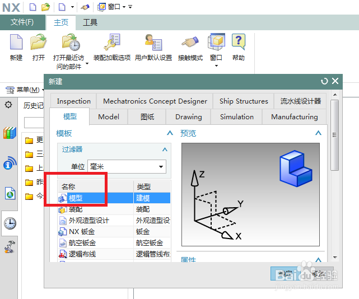Viewport: 359px width, 299px height.
Task: Click the 确定 OK button
Action: pyautogui.click(x=287, y=274)
